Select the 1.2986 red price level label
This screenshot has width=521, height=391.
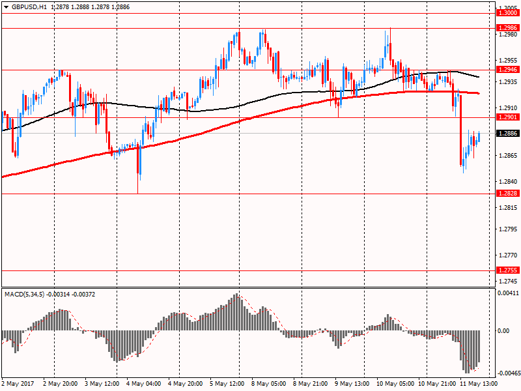click(509, 28)
